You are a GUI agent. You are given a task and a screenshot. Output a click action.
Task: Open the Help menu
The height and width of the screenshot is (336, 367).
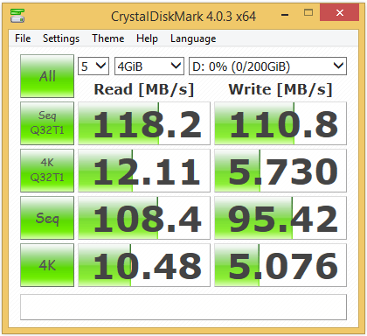click(147, 38)
